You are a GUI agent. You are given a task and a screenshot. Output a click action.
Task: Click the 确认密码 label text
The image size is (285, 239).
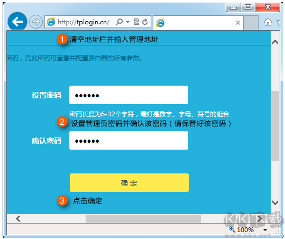pos(47,141)
